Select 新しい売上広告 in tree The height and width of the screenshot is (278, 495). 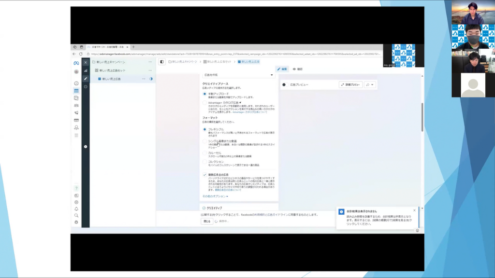coord(112,79)
